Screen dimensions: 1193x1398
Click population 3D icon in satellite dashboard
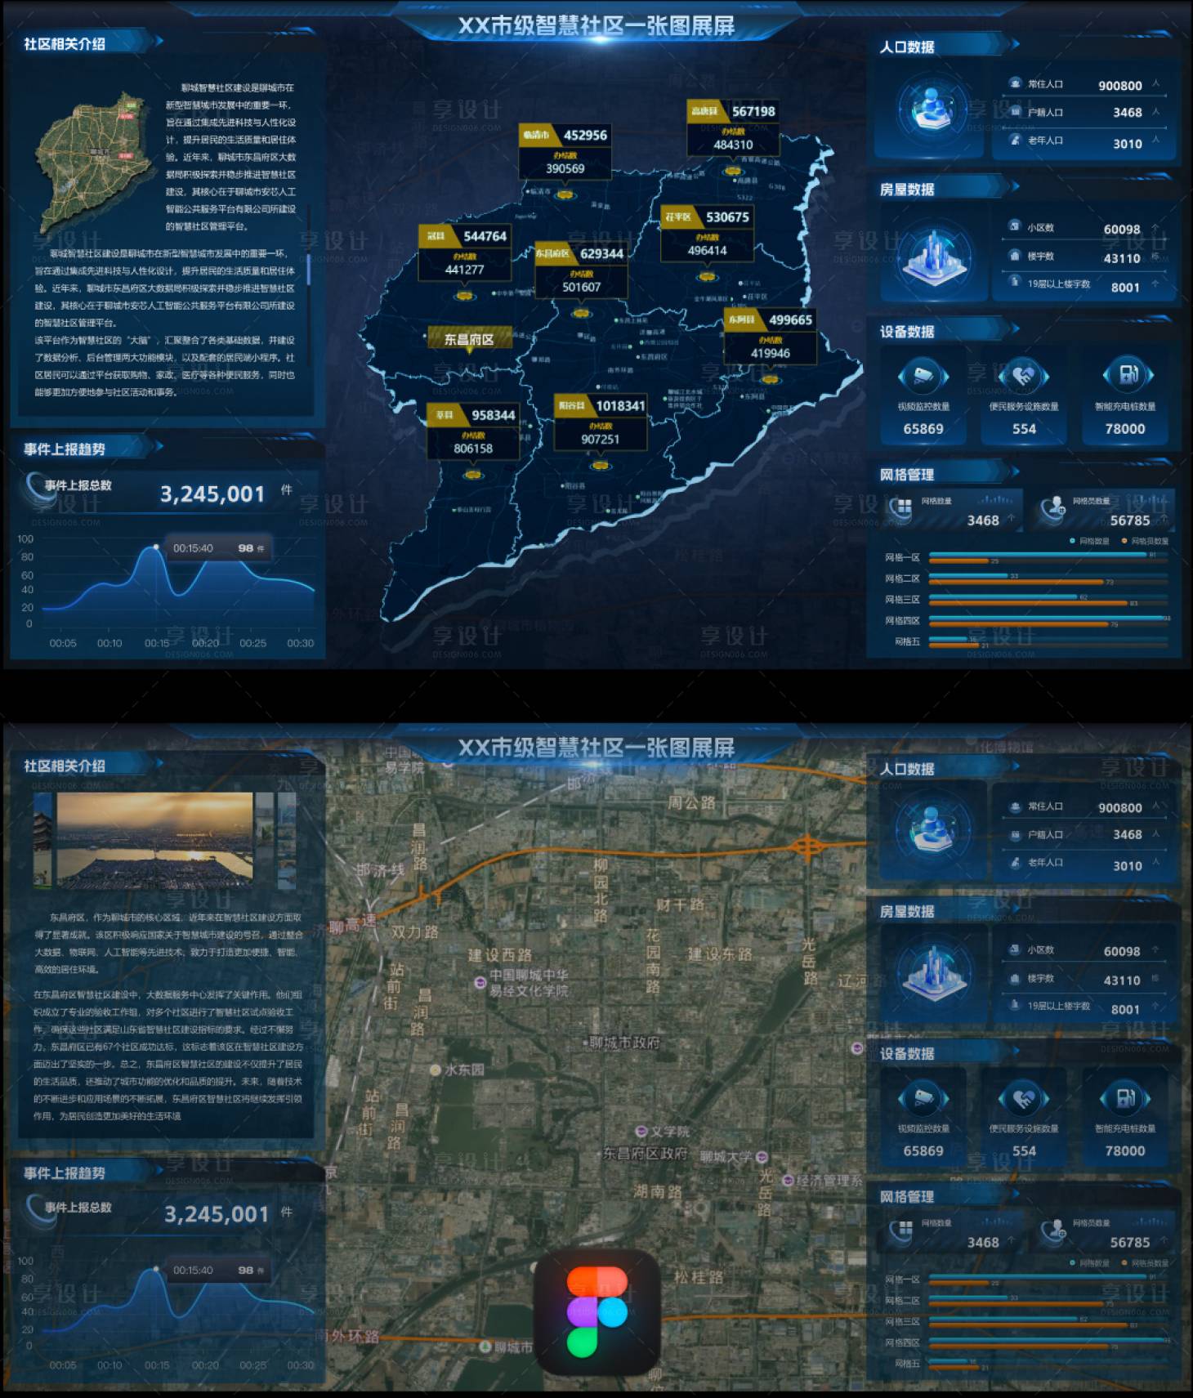(x=932, y=830)
